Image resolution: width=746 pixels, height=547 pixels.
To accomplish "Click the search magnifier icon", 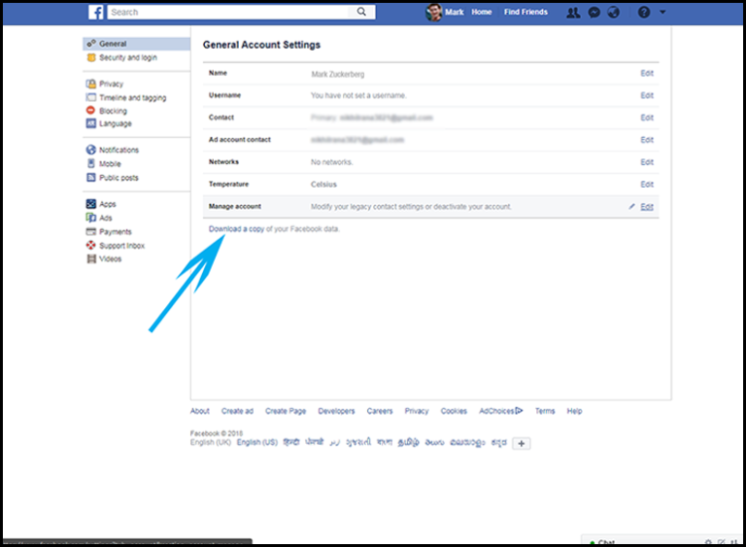I will coord(361,12).
